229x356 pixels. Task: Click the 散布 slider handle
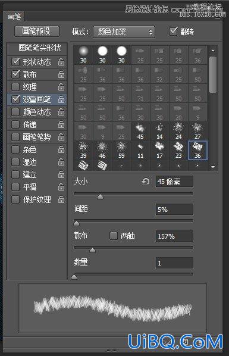click(92, 250)
